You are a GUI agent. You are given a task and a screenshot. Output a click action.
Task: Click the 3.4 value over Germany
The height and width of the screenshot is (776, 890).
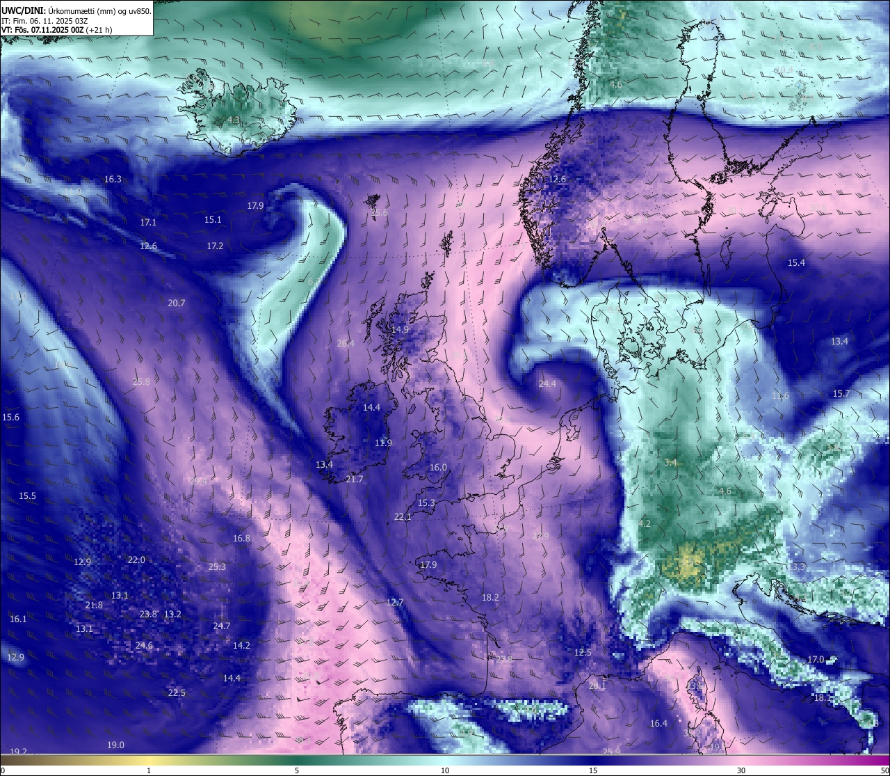point(670,462)
